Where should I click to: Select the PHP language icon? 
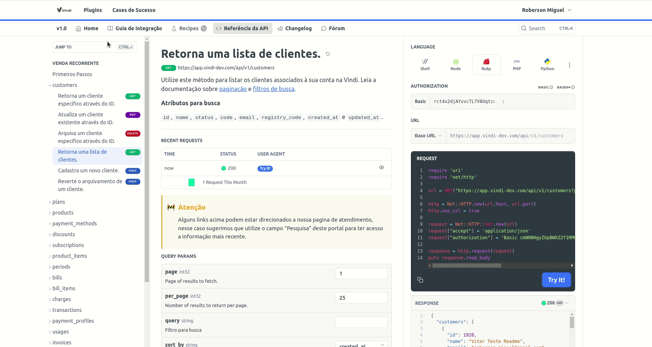pos(517,65)
